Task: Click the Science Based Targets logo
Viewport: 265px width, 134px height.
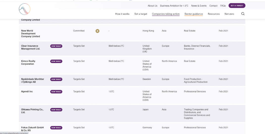Action: (24, 9)
